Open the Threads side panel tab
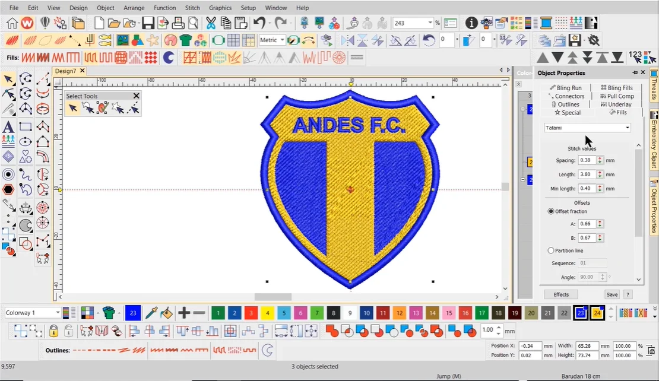659x381 pixels. [654, 86]
